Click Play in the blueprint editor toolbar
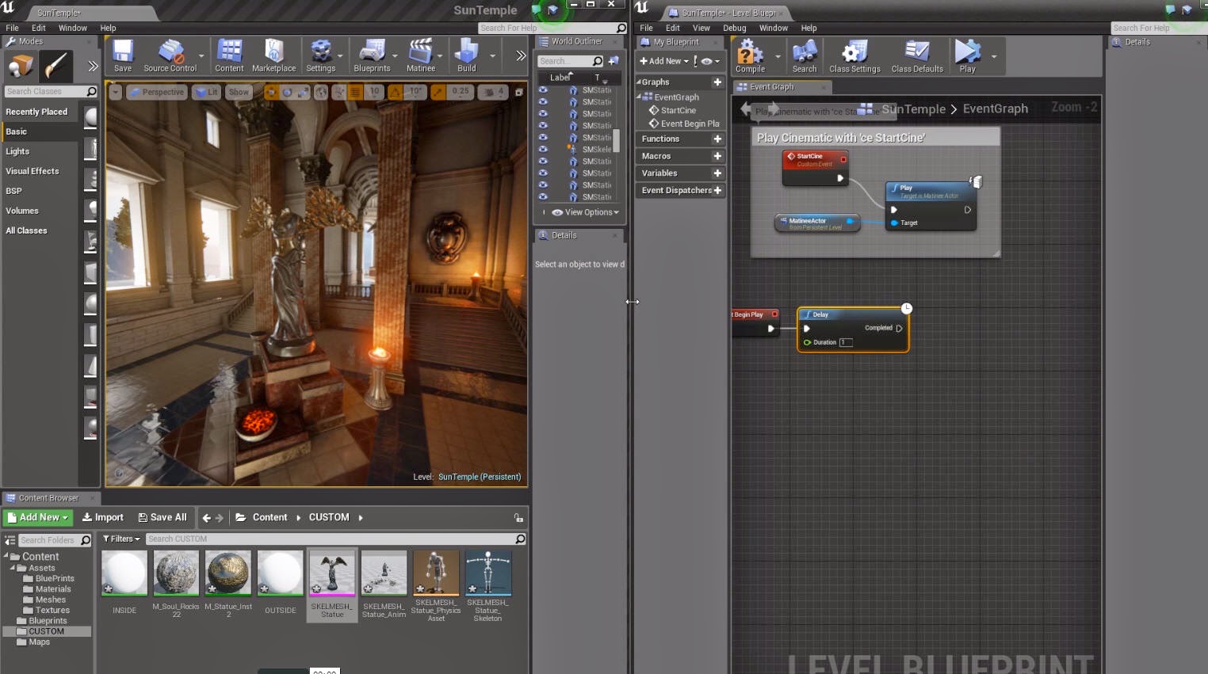 point(967,56)
